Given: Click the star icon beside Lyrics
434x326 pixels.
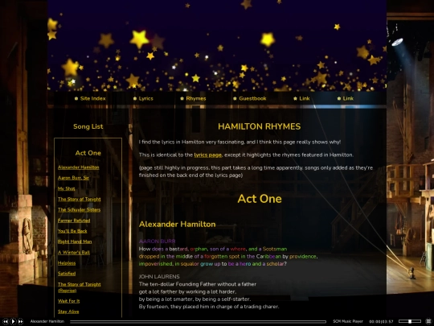Looking at the screenshot, I should tap(135, 98).
